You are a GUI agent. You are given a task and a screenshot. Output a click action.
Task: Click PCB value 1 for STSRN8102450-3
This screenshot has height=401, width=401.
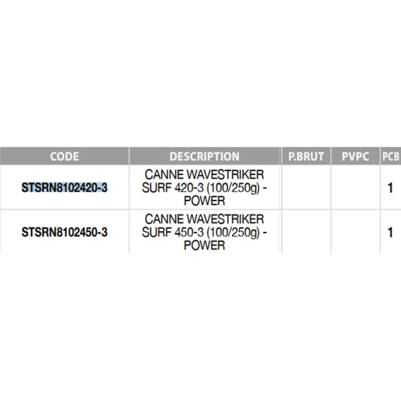click(390, 232)
